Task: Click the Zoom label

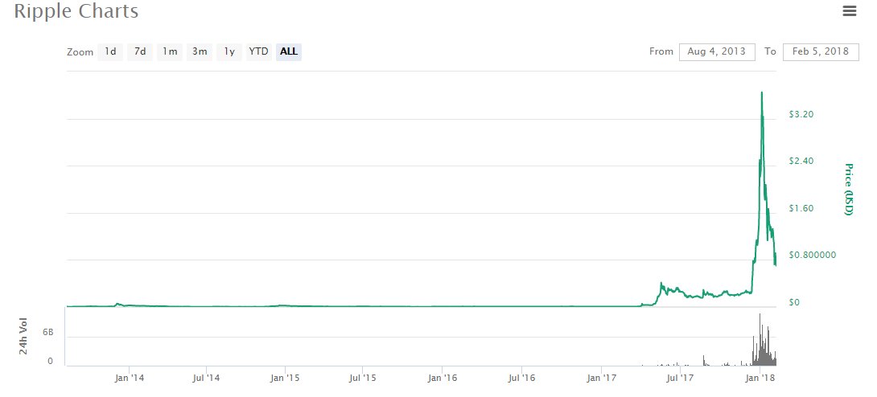Action: pos(80,52)
